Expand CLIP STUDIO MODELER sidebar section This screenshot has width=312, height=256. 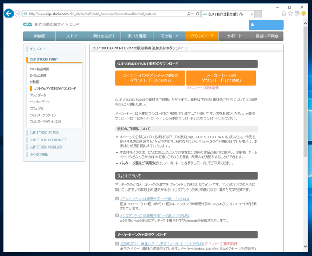[x=46, y=147]
